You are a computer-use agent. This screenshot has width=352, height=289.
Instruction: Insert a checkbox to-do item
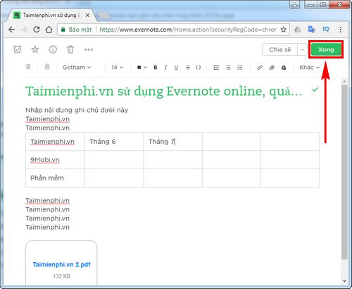[216, 68]
